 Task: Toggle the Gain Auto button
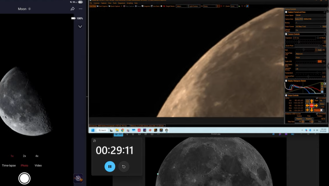[x=320, y=50]
